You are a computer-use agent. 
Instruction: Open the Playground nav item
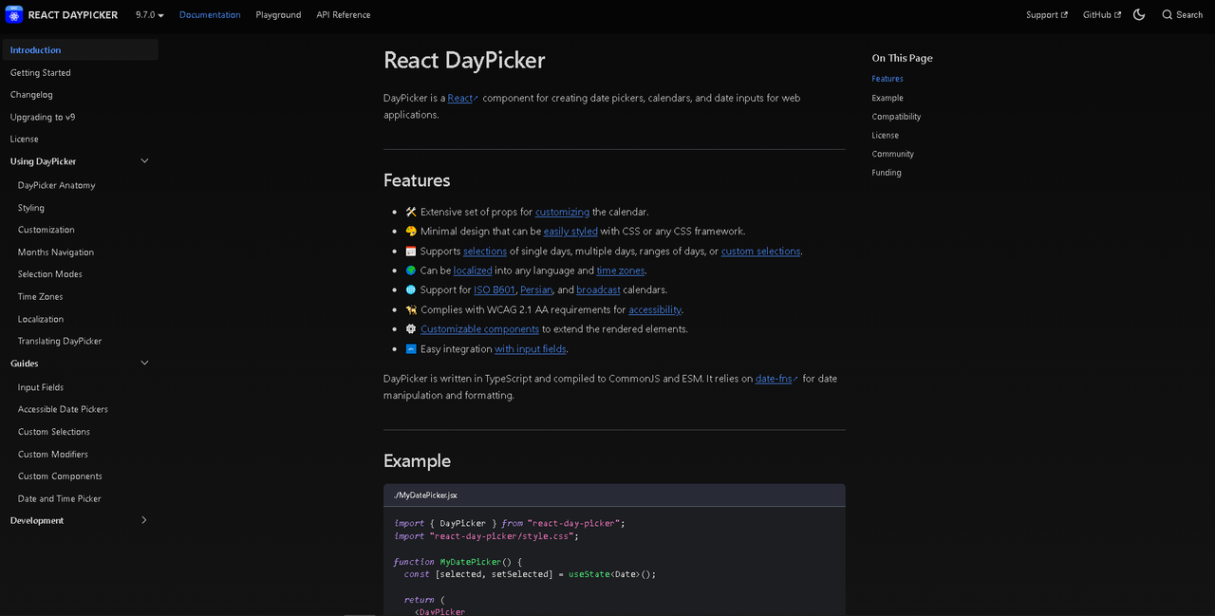coord(278,15)
